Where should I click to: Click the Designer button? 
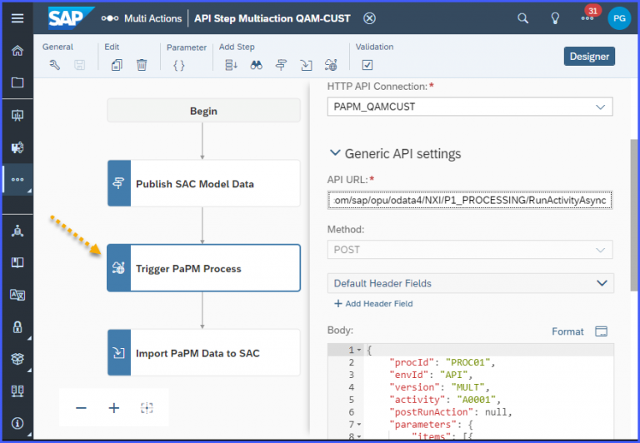click(x=589, y=57)
